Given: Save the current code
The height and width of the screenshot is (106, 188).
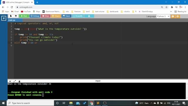Looking at the screenshot, I should (x=66, y=16).
